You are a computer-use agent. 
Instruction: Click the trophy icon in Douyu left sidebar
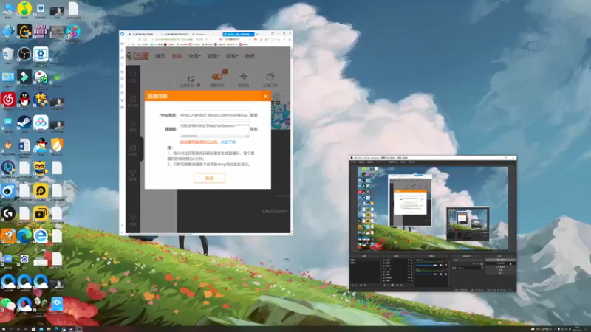coord(133,173)
